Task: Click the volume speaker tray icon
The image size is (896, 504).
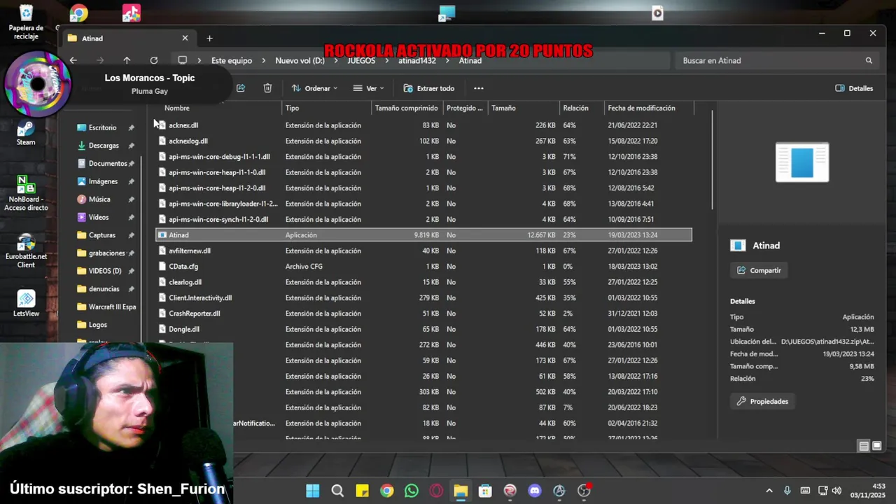Action: (x=836, y=491)
